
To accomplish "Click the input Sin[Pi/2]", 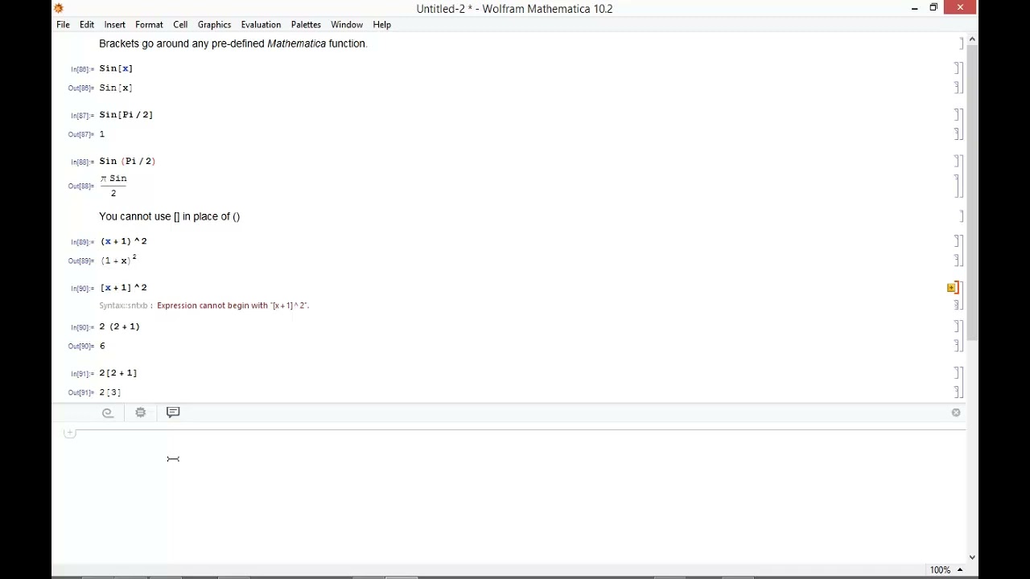I will pos(126,115).
